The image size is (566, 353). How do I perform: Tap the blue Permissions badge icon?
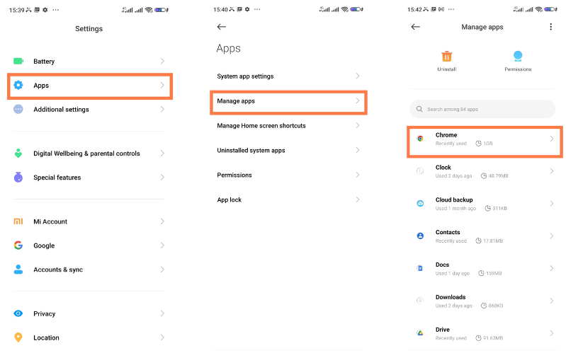518,57
